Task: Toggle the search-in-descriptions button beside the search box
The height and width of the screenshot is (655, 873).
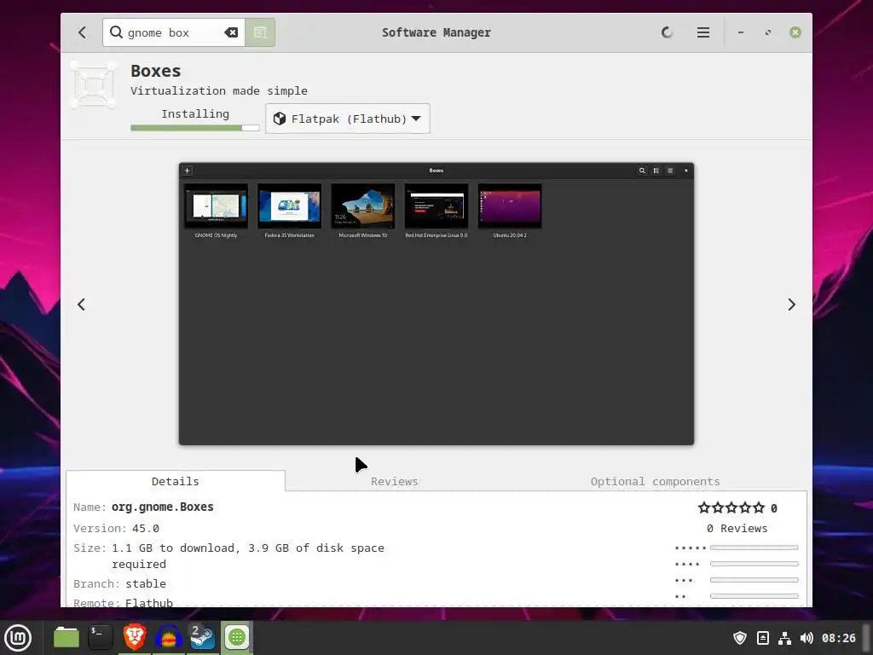Action: 260,32
